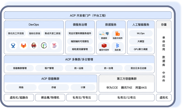
Task: Click the pink cat mascot icon
Action: [54, 45]
